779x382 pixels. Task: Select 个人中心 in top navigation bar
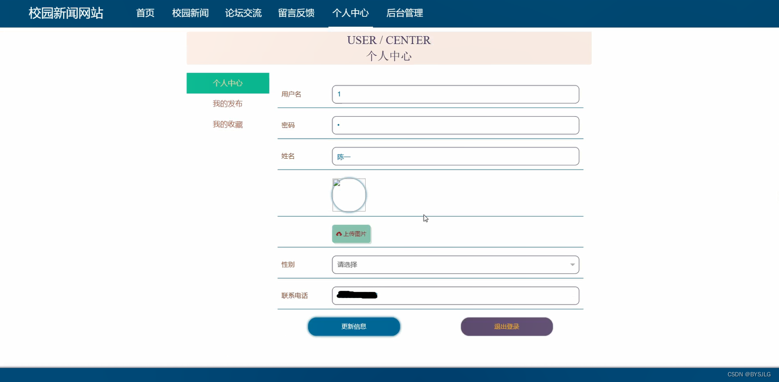point(351,13)
